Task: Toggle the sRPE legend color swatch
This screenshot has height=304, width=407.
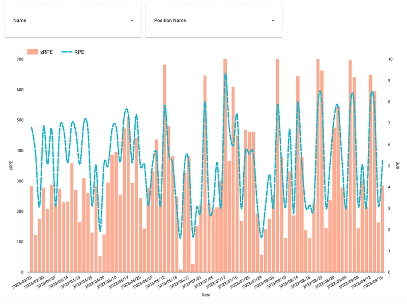Action: pyautogui.click(x=33, y=52)
